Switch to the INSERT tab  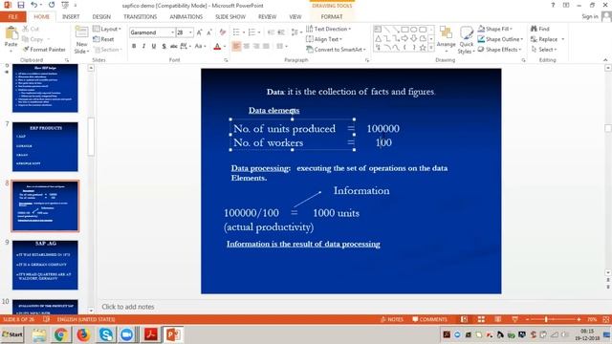tap(71, 17)
